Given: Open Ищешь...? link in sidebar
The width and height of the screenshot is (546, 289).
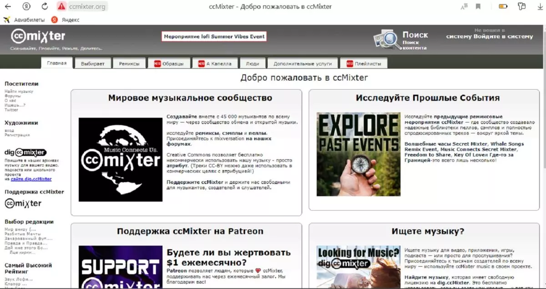Looking at the screenshot, I should [15, 105].
